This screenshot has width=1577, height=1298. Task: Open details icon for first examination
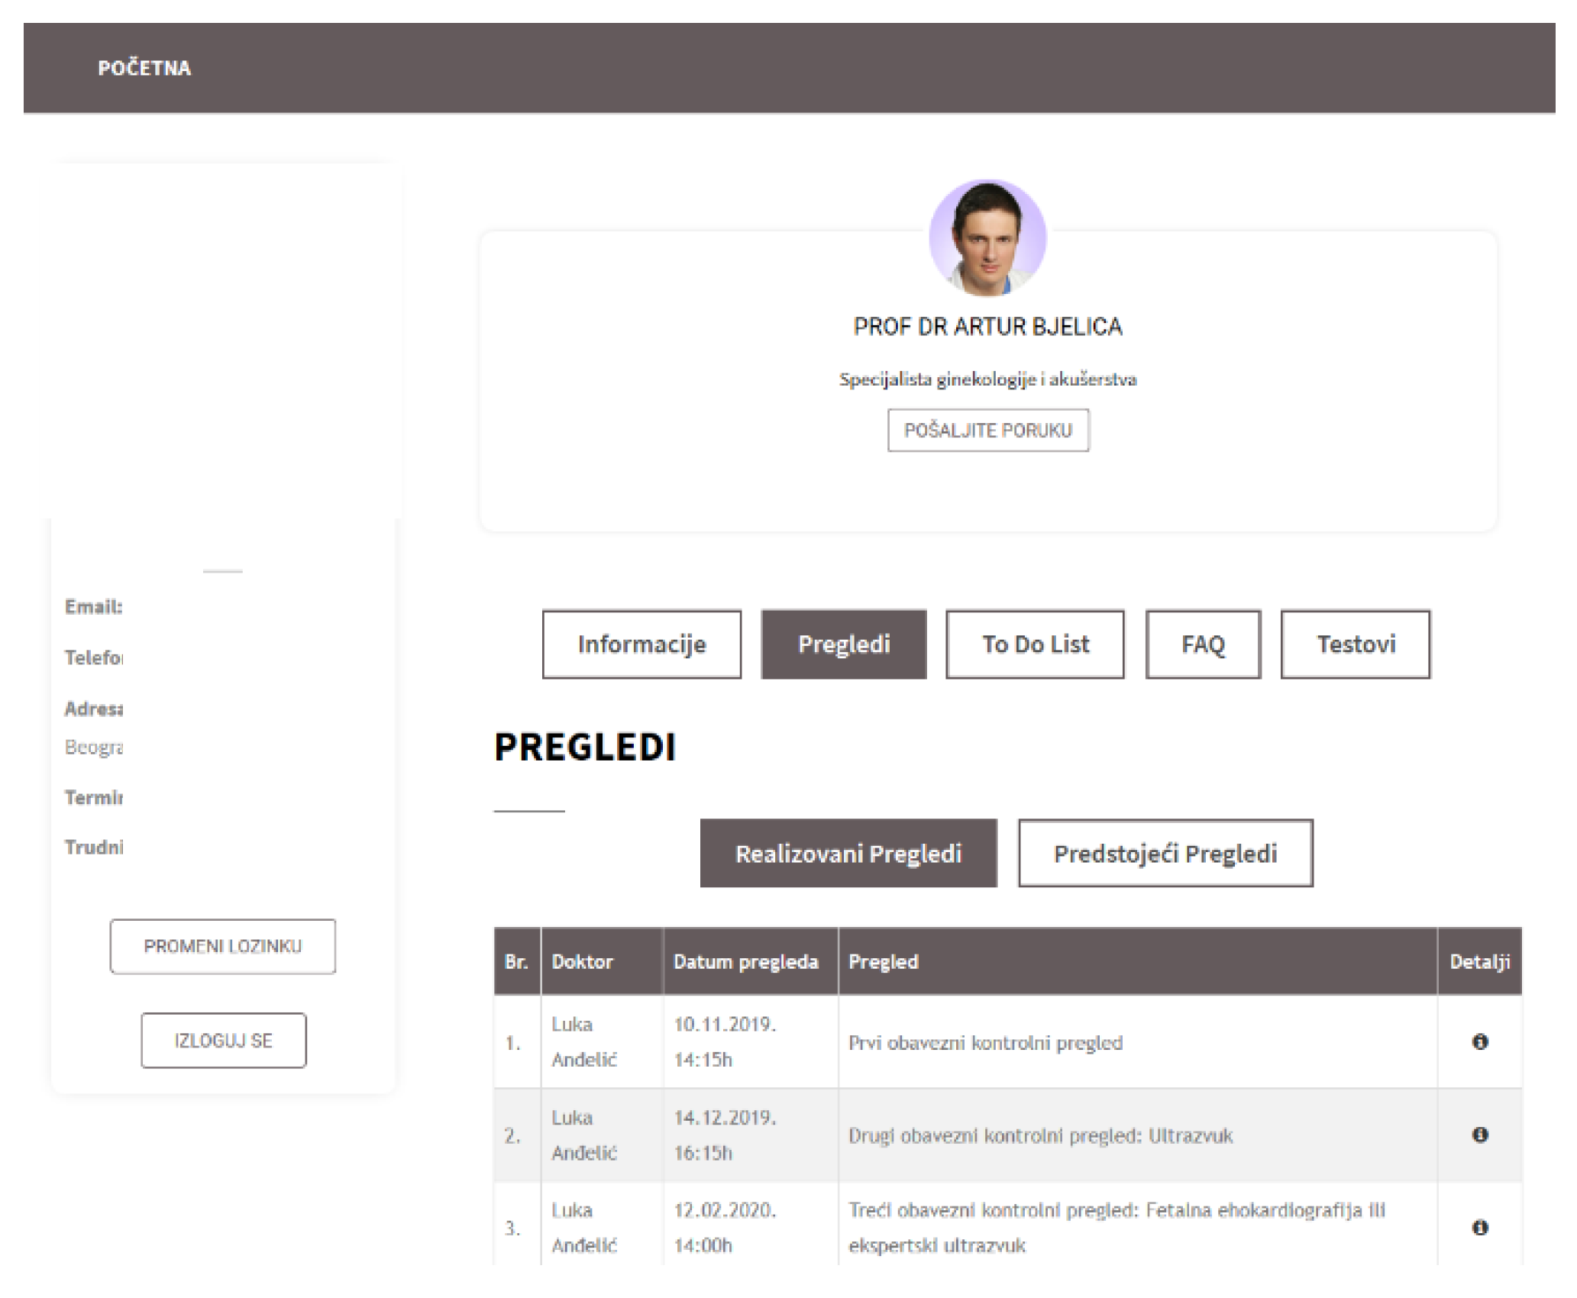[1479, 1041]
